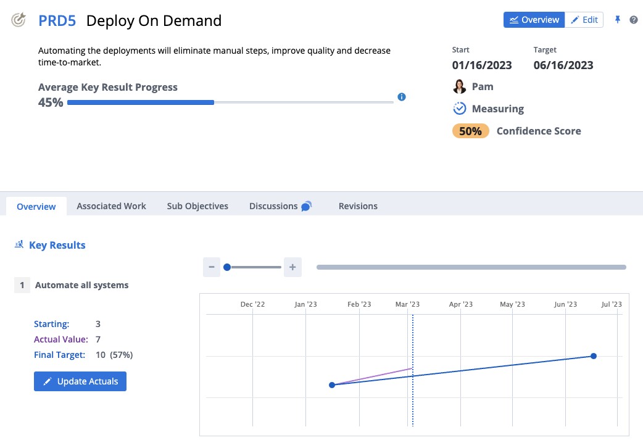Click the Measuring status icon
This screenshot has height=448, width=643.
coord(460,109)
